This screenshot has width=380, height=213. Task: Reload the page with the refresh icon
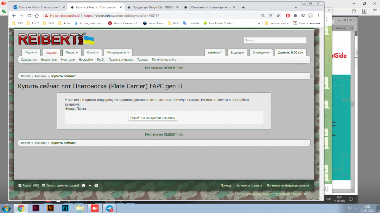click(29, 15)
